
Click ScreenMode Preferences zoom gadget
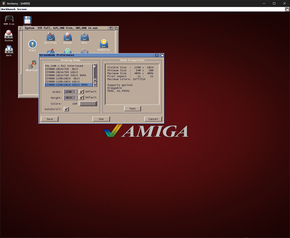click(157, 55)
